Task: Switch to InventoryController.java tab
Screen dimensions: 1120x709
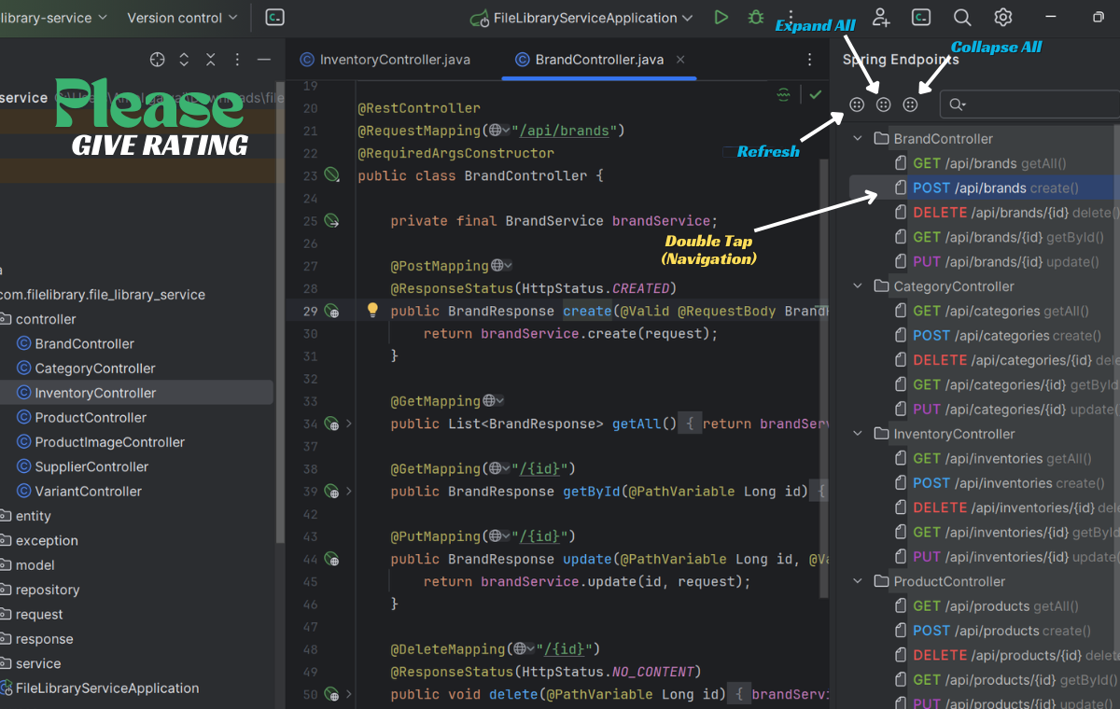Action: click(x=385, y=60)
